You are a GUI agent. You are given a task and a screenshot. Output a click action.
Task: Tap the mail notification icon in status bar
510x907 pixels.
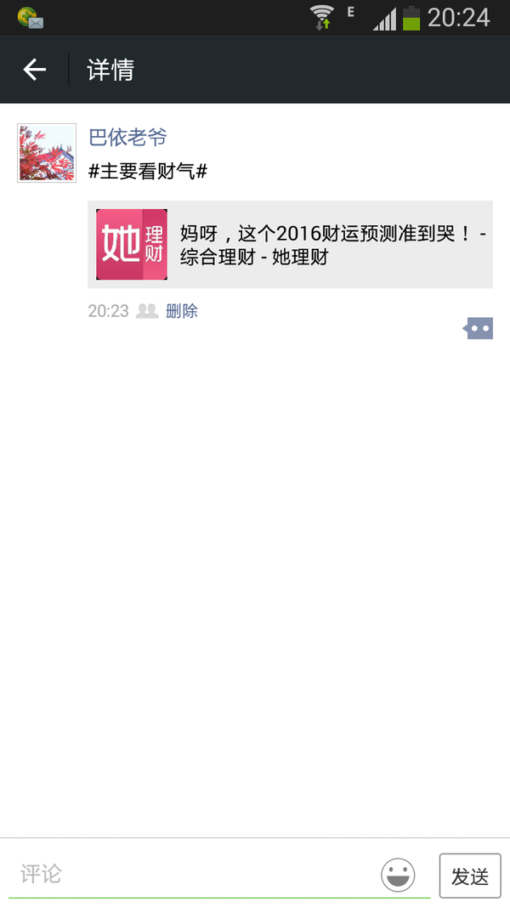[x=31, y=18]
